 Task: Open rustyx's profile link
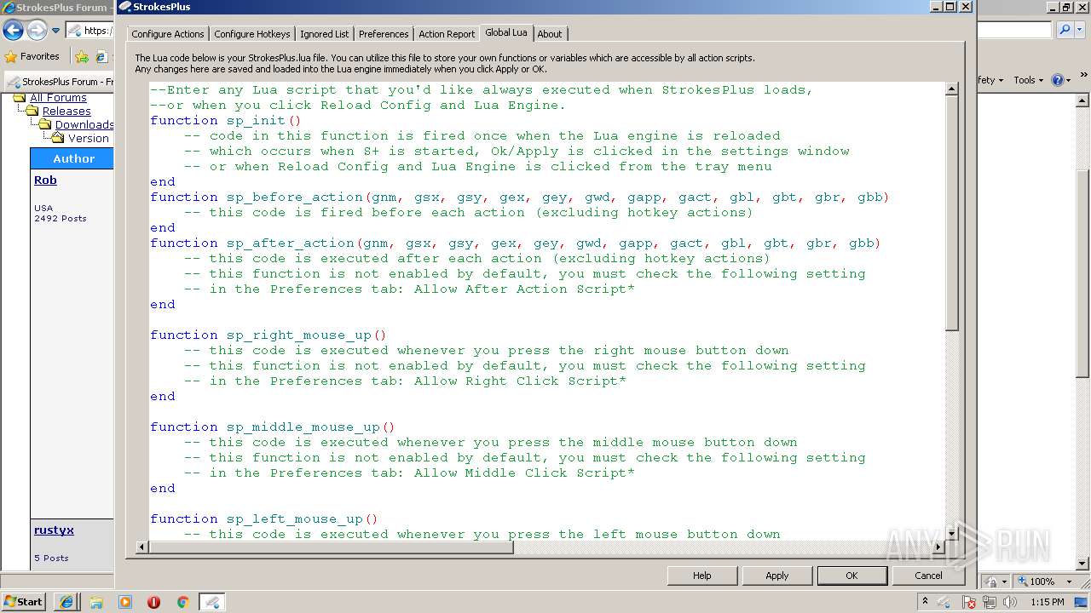(54, 530)
